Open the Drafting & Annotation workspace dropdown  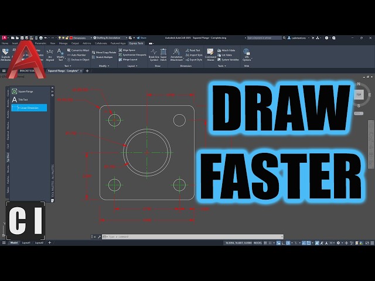[x=127, y=37]
